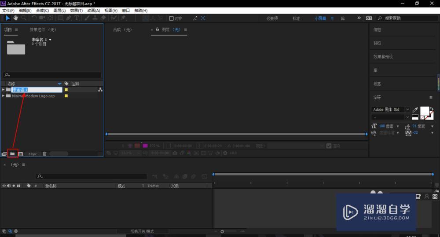Open the Character panel menu

[x=431, y=97]
